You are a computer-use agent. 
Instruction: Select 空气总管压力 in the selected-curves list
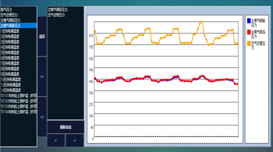56,15
